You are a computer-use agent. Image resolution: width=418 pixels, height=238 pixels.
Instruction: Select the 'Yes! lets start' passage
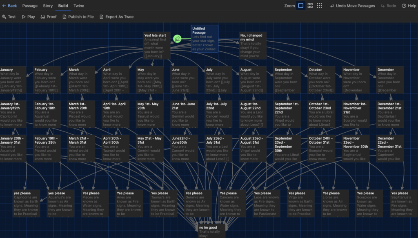pyautogui.click(x=157, y=46)
